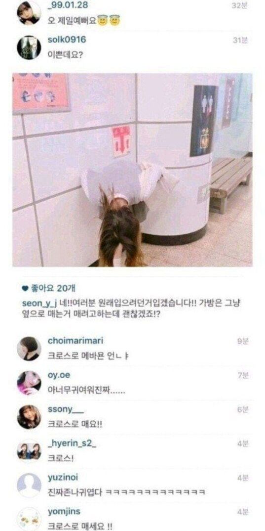The height and width of the screenshot is (531, 265).
Task: Open the oy.oe username link
Action: point(59,375)
